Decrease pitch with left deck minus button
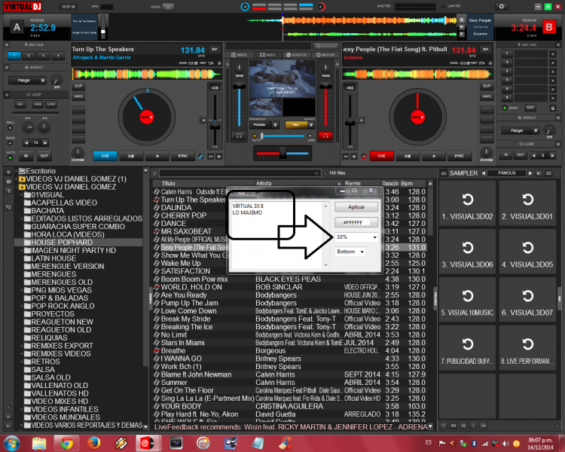Image resolution: width=565 pixels, height=452 pixels. coord(211,157)
